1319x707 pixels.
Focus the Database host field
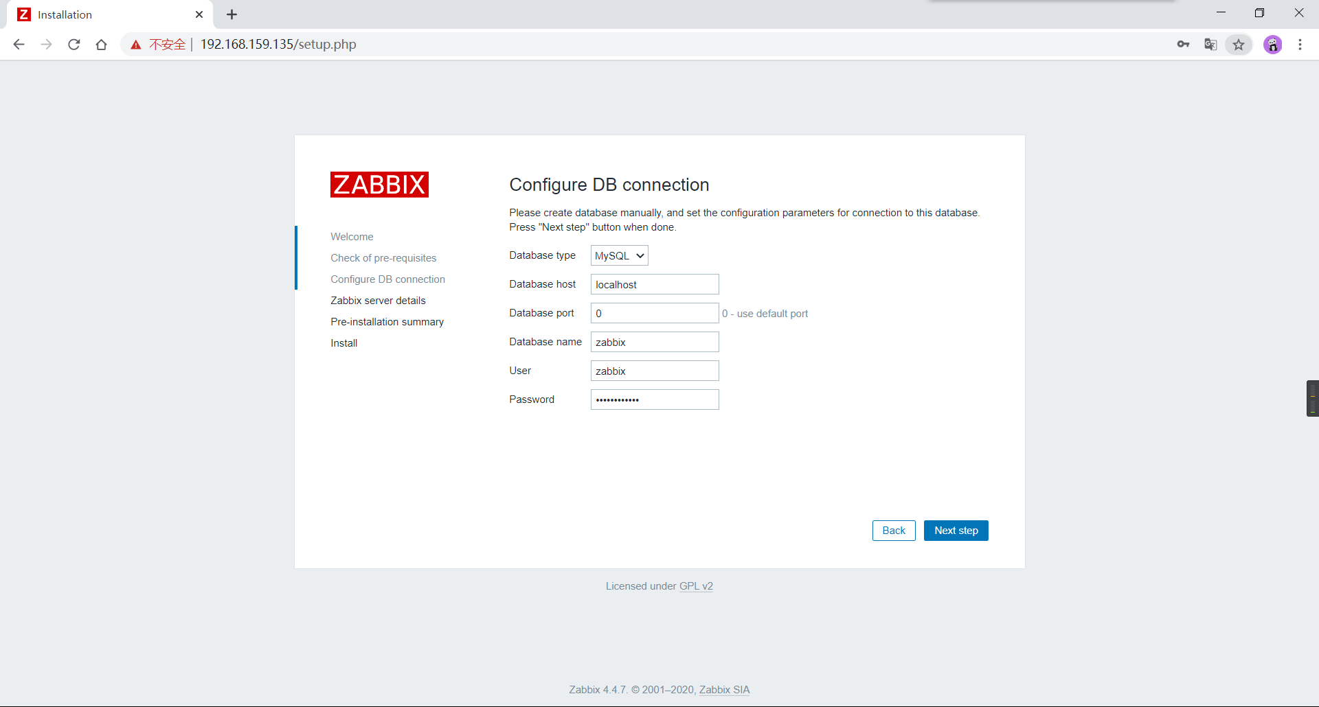click(x=655, y=284)
